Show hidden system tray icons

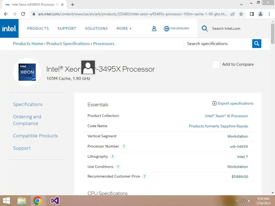coord(237,201)
